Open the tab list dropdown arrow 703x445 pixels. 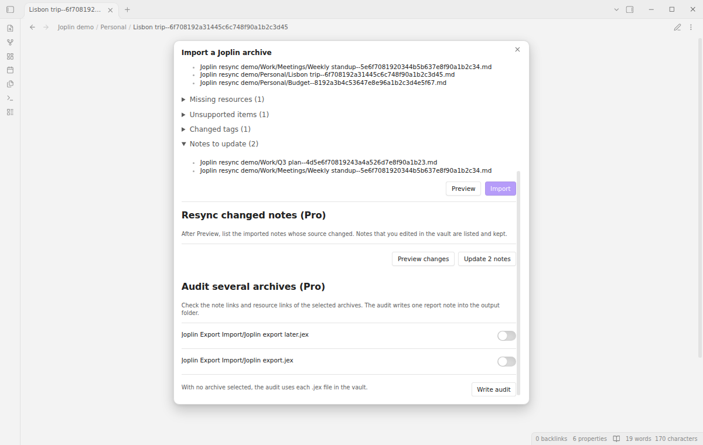point(616,9)
